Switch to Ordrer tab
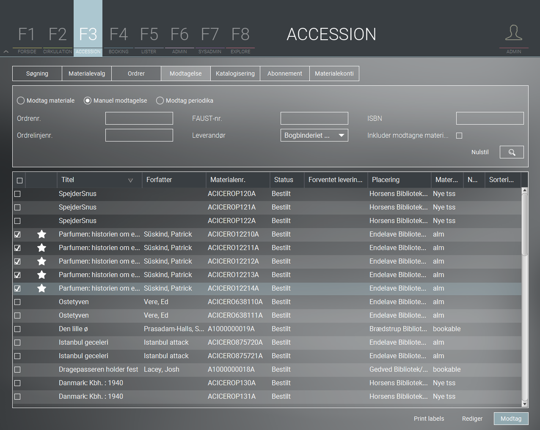The image size is (540, 430). coord(136,73)
